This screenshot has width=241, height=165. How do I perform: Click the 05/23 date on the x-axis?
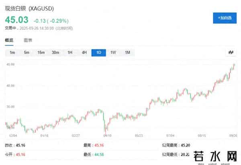point(139,136)
